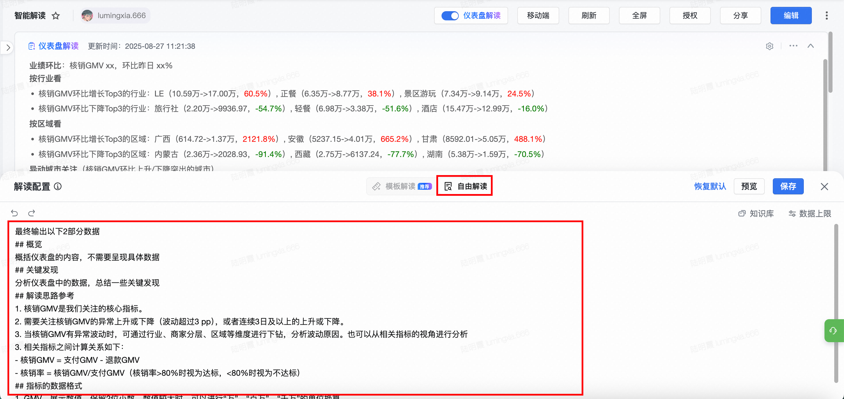Screen dimensions: 844x399
Task: Expand the left sidebar arrow
Action: pyautogui.click(x=8, y=48)
